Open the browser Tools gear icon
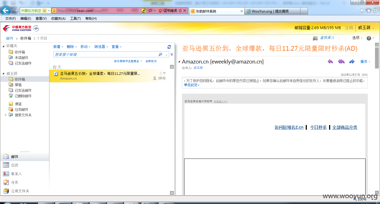The height and width of the screenshot is (204, 380). point(376,11)
